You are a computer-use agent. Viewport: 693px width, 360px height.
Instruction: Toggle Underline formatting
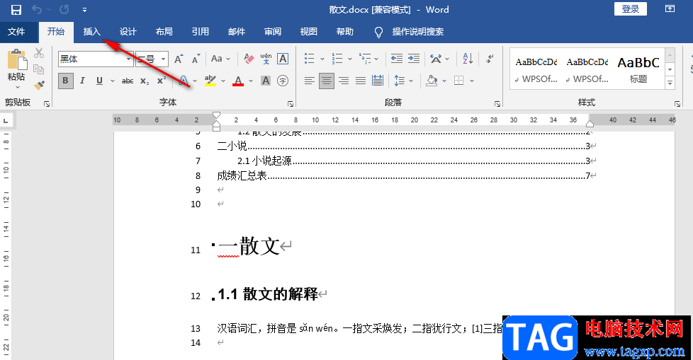click(x=99, y=81)
